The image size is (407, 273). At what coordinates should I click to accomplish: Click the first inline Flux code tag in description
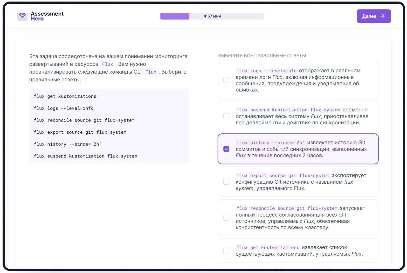point(107,64)
